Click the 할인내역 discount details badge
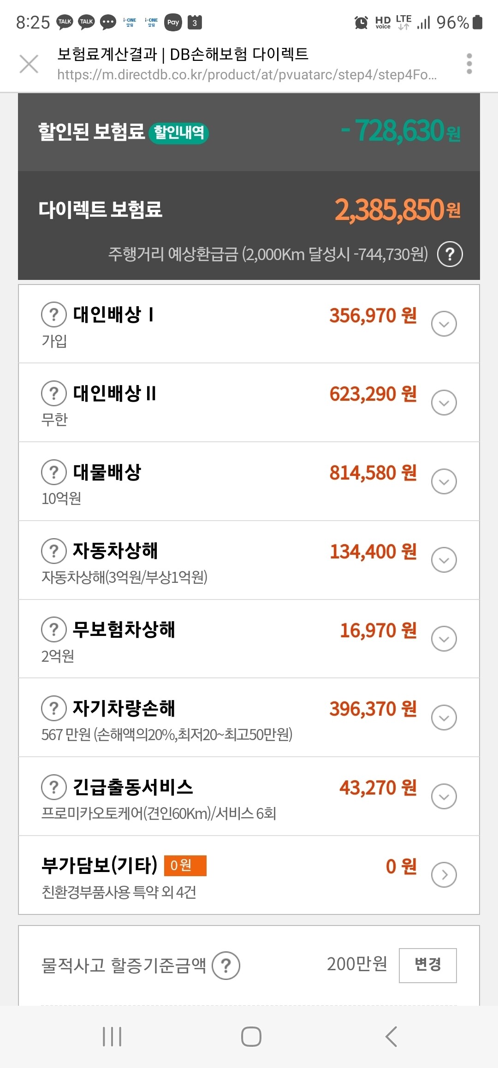The height and width of the screenshot is (1068, 498). tap(179, 133)
